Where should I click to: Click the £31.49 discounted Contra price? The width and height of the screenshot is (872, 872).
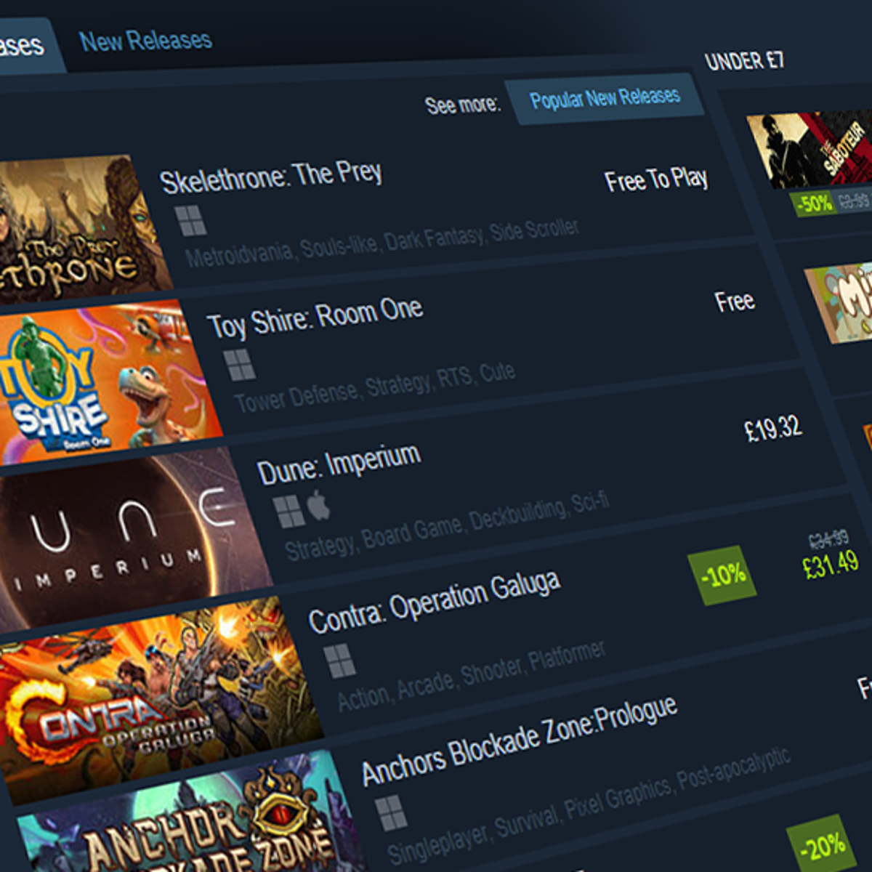[x=830, y=565]
